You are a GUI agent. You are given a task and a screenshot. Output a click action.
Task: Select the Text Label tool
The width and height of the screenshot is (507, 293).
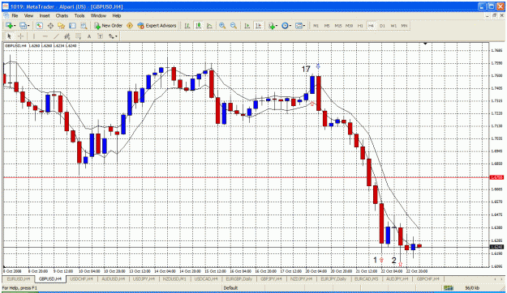click(x=101, y=36)
